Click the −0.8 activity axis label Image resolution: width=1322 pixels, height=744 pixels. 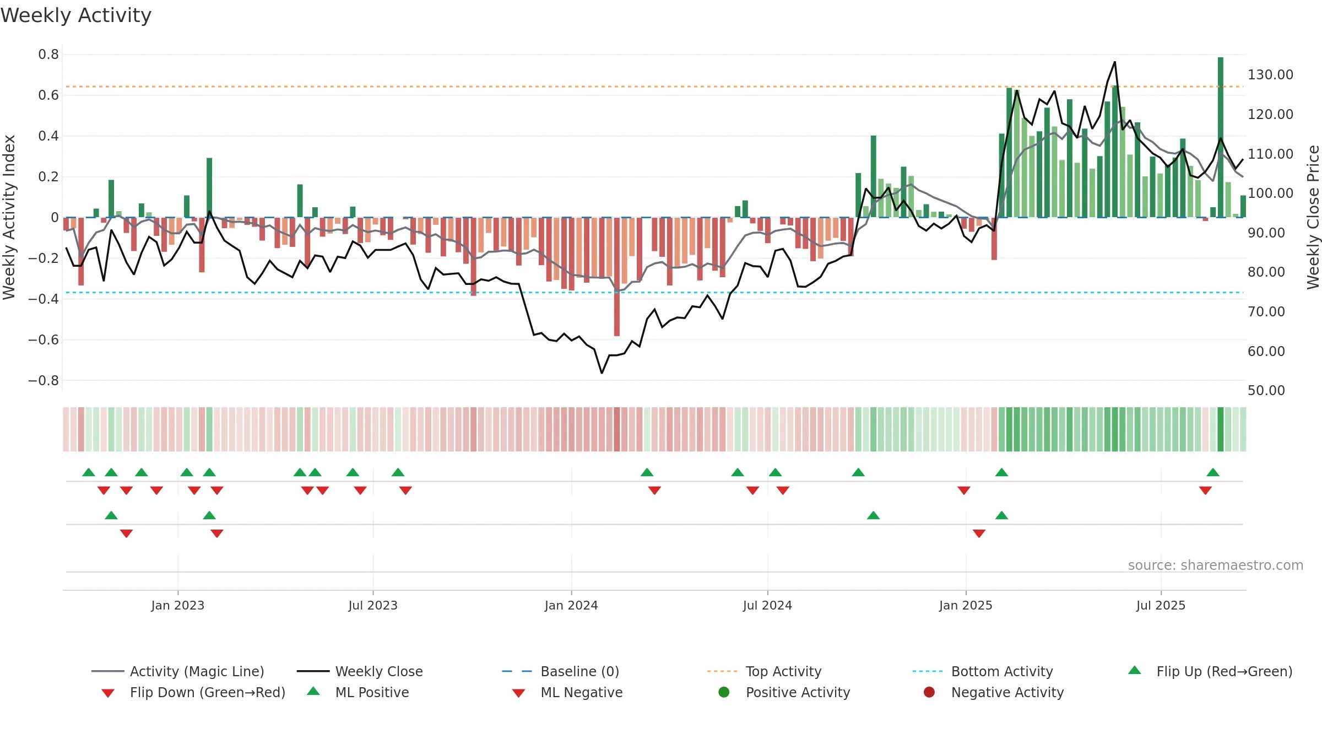tap(44, 380)
